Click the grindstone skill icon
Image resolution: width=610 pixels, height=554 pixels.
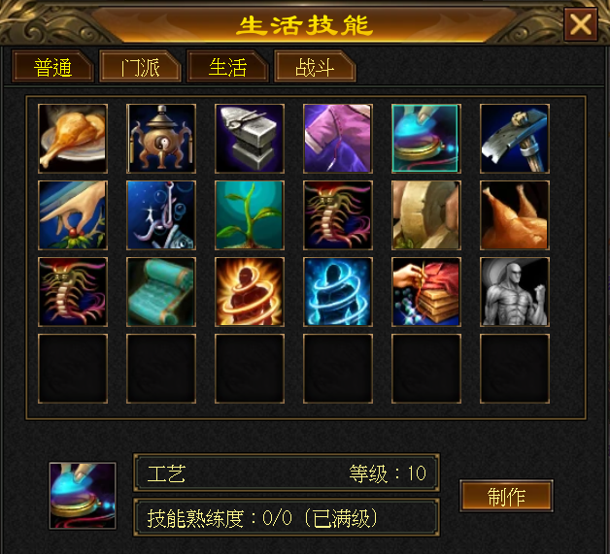pyautogui.click(x=426, y=214)
